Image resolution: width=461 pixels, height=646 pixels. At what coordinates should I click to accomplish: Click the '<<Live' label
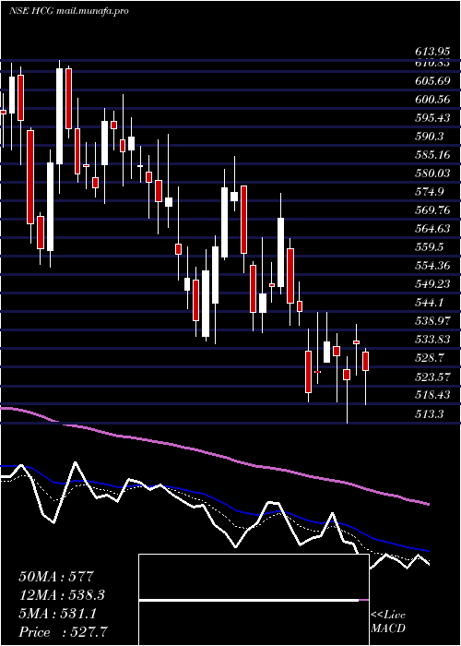coord(388,616)
